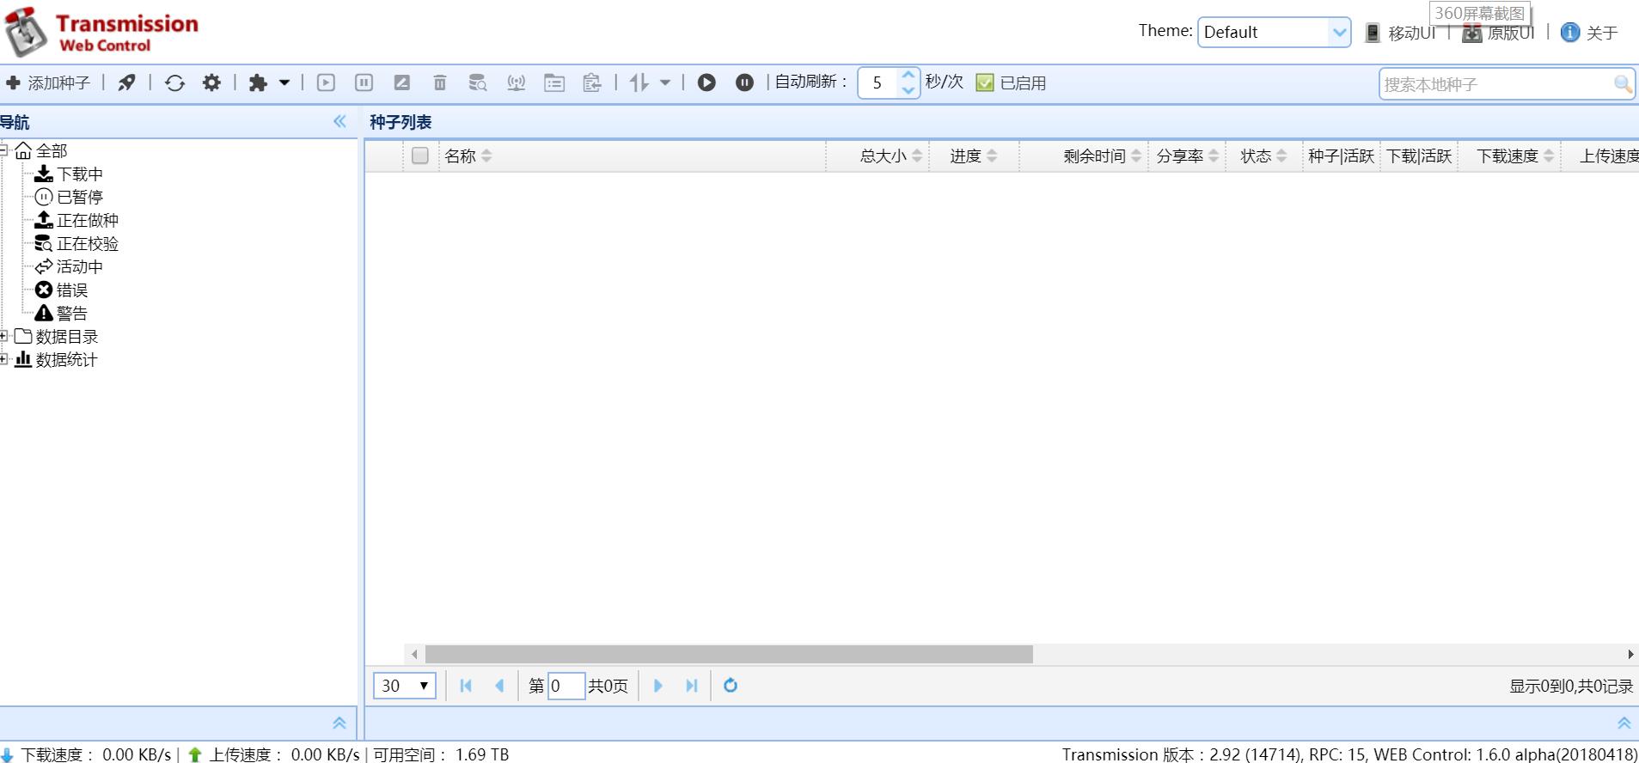Sort by 分享率 column header
The height and width of the screenshot is (763, 1639).
click(1188, 156)
